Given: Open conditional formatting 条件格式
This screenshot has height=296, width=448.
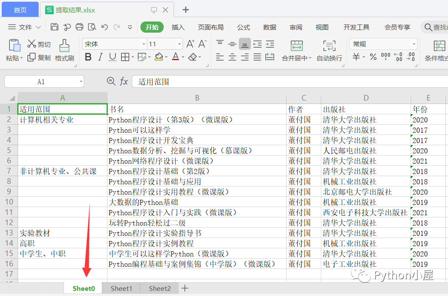Looking at the screenshot, I should tap(436, 51).
